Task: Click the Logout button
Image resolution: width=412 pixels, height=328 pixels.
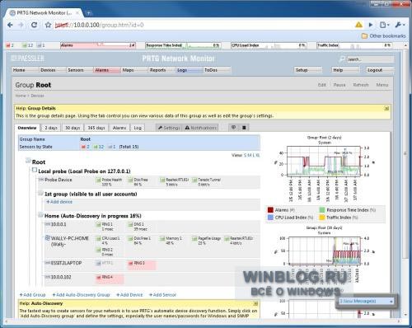Action: tap(380, 70)
